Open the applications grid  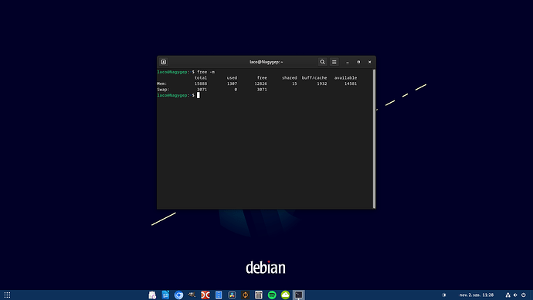[x=7, y=295]
